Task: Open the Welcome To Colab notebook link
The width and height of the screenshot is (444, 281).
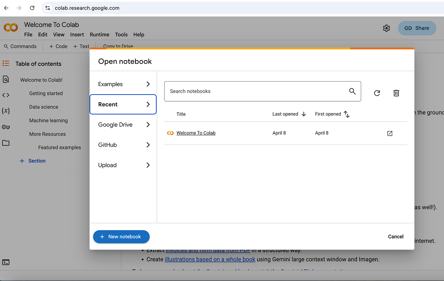Action: pyautogui.click(x=196, y=133)
